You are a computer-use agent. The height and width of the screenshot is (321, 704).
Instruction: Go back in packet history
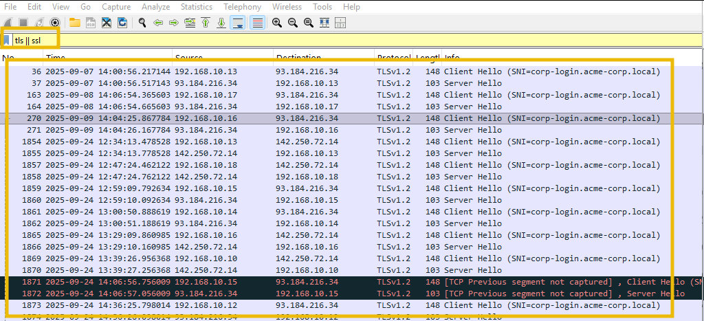coord(158,23)
